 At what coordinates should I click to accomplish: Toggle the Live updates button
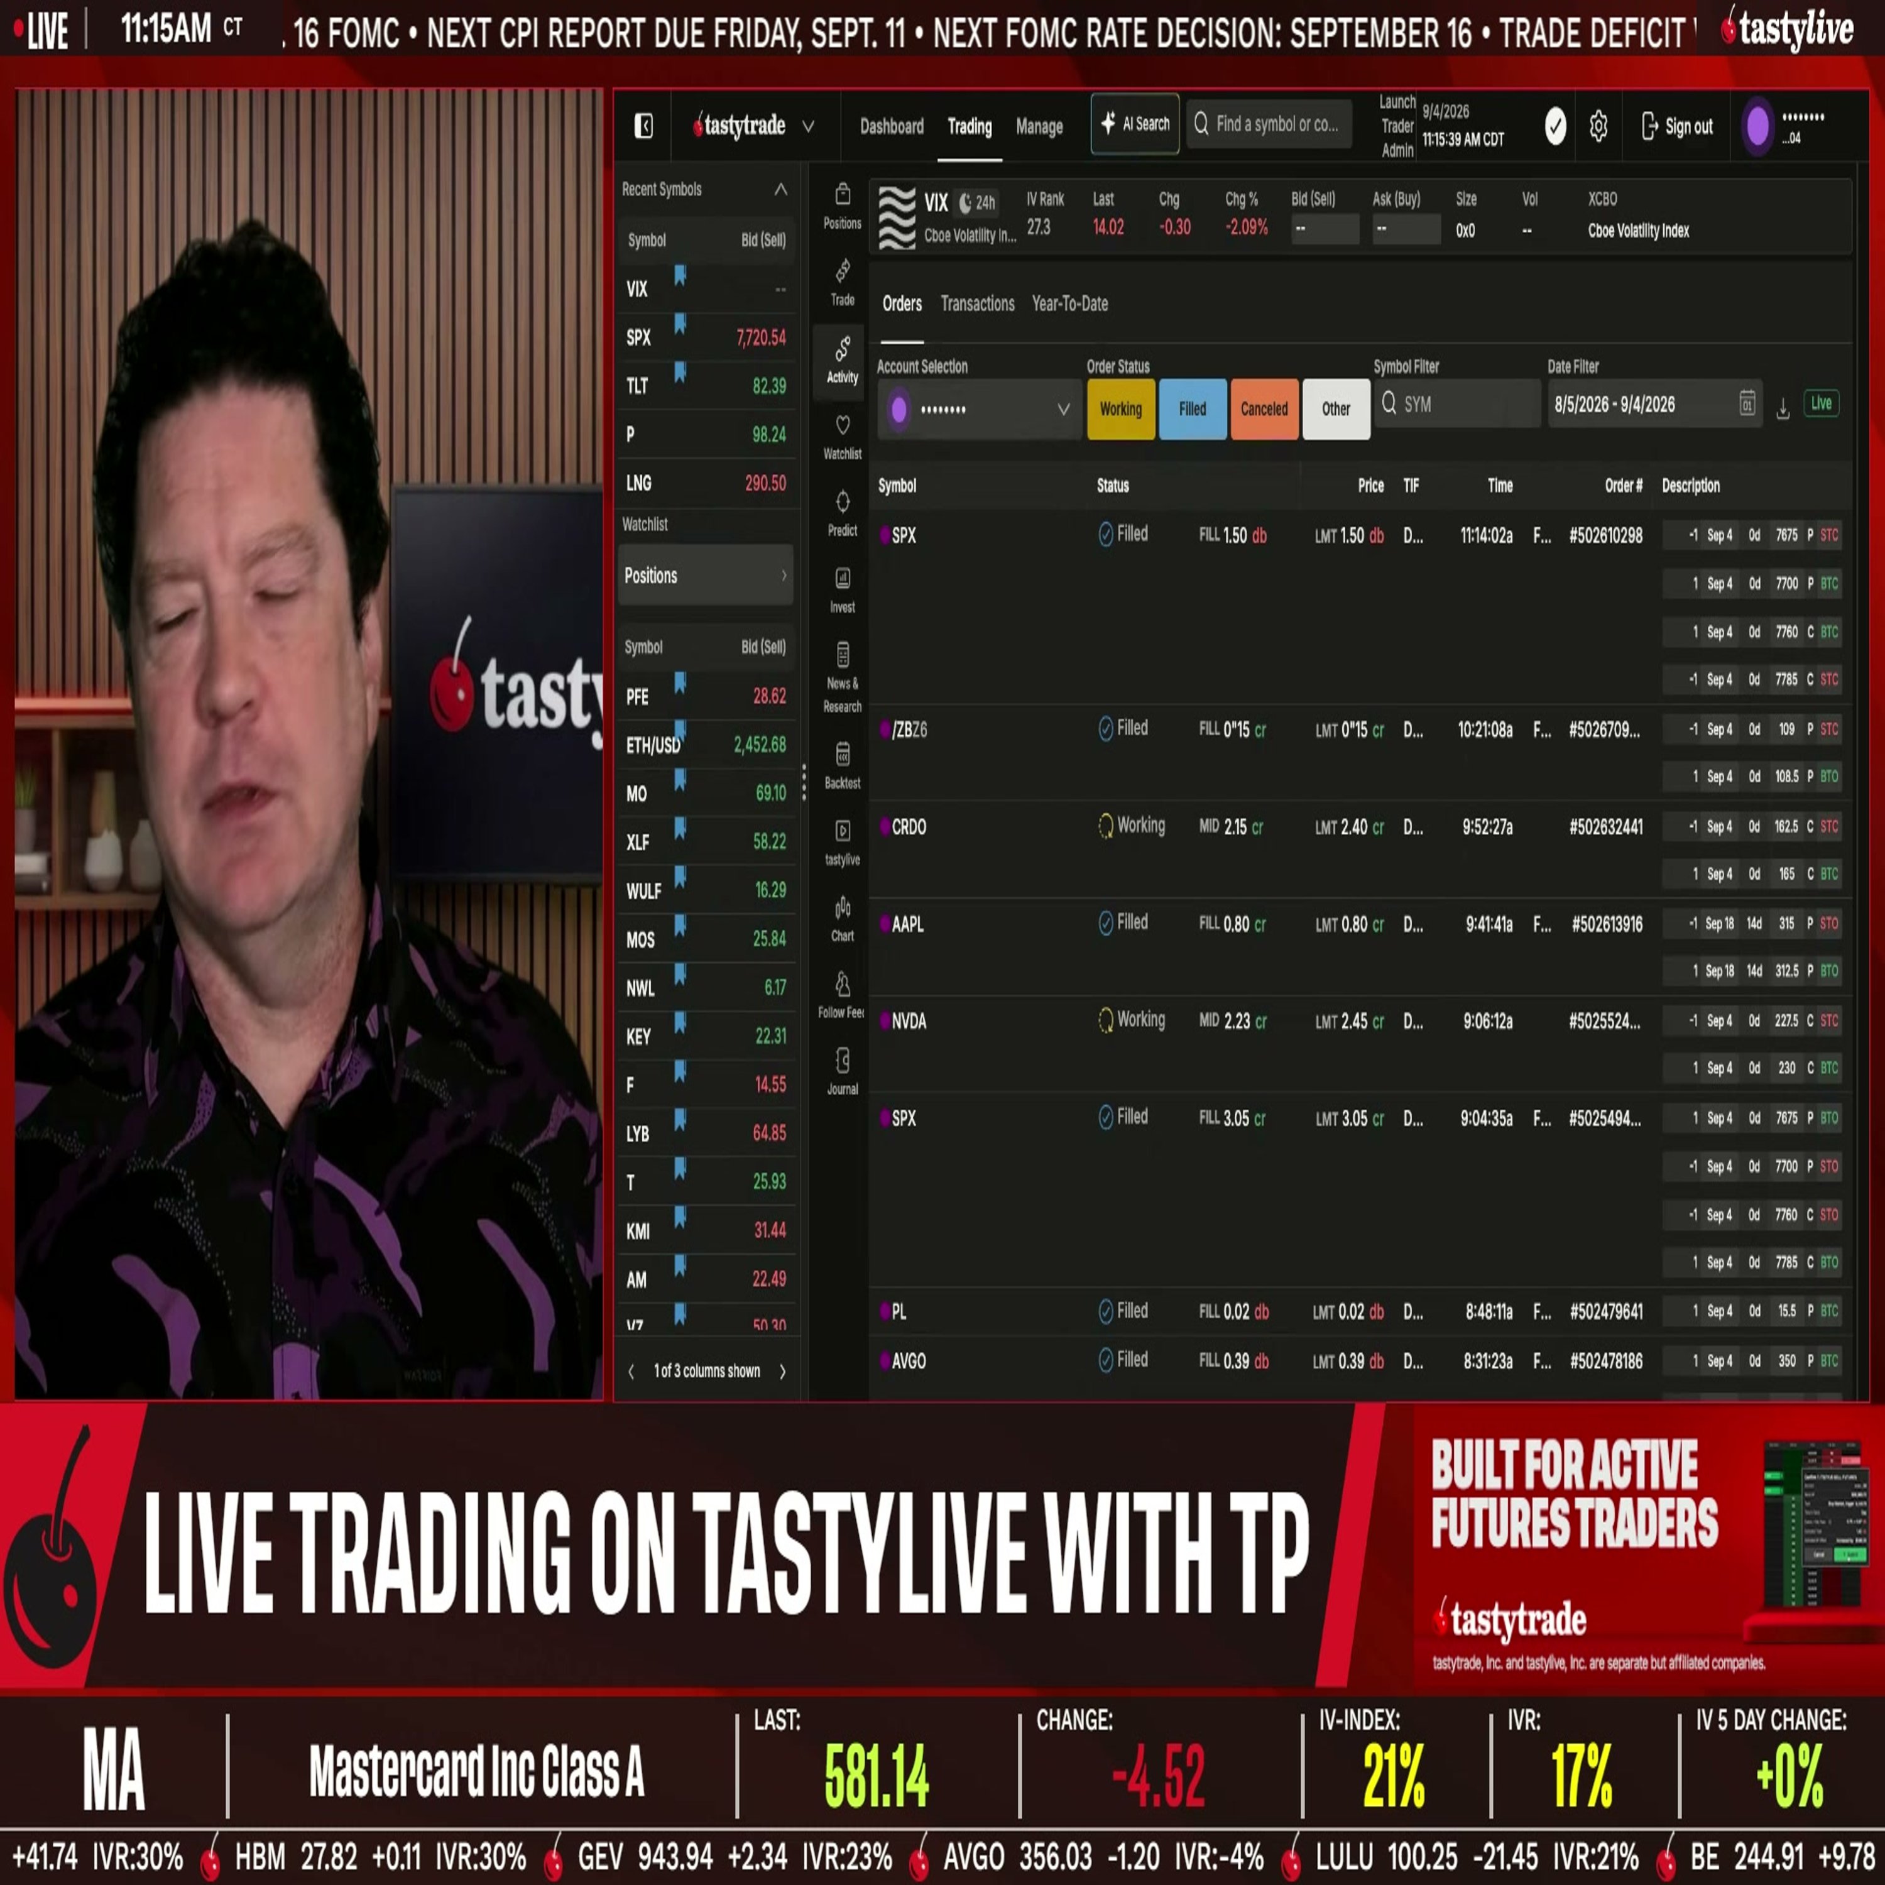pos(1821,403)
